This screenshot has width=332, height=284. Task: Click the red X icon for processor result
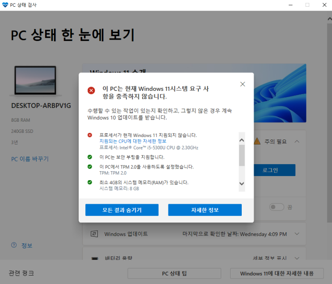click(90, 135)
